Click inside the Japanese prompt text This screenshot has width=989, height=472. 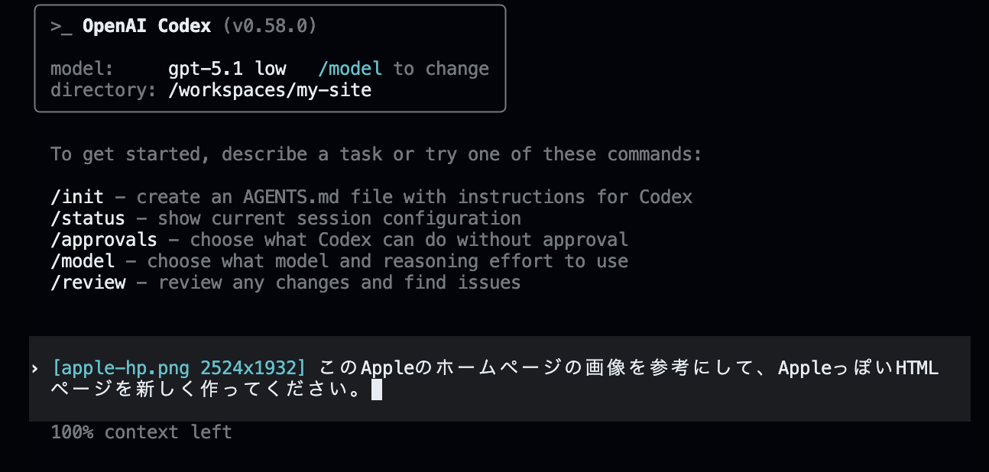click(535, 368)
